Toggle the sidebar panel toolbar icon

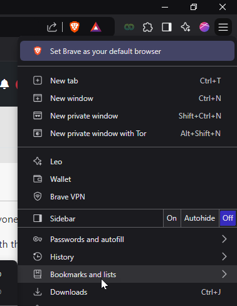coord(167,27)
